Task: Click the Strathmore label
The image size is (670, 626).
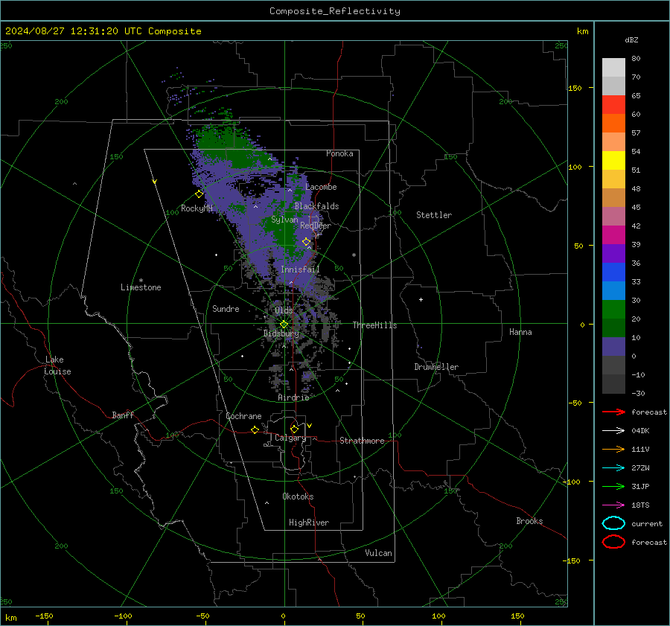Action: (362, 441)
